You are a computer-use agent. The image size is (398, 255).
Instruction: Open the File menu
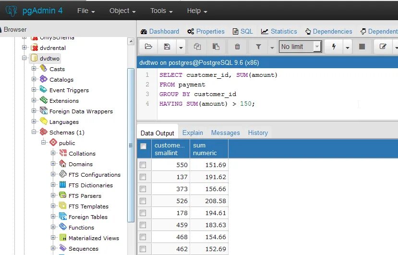pos(86,11)
